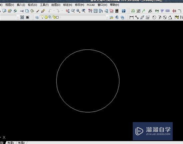Click the blue Help question mark icon
This screenshot has height=144, width=183.
[x=123, y=11]
